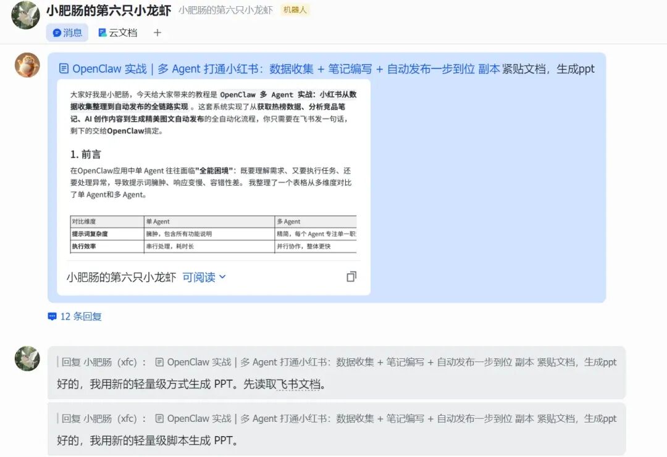
Task: Click the 单 Agent table header cell
Action: point(209,221)
